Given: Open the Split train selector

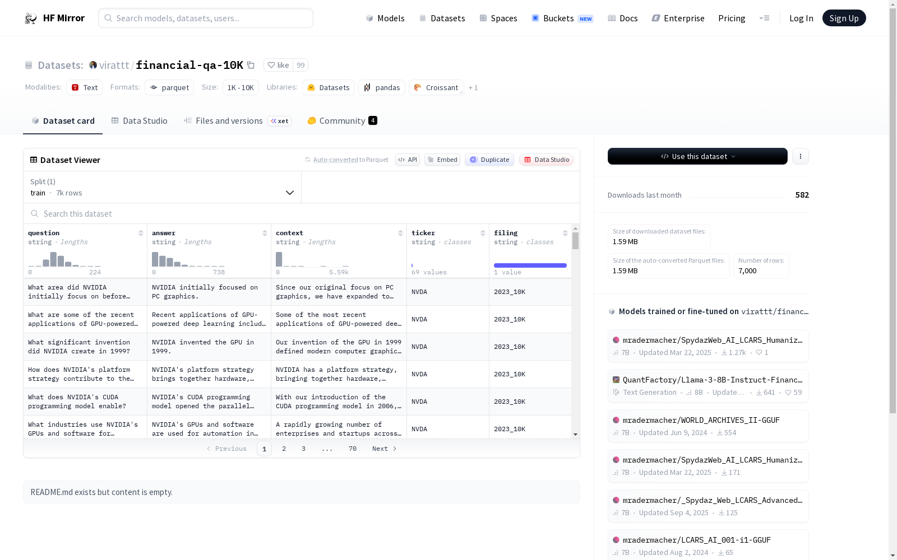Looking at the screenshot, I should coord(163,187).
